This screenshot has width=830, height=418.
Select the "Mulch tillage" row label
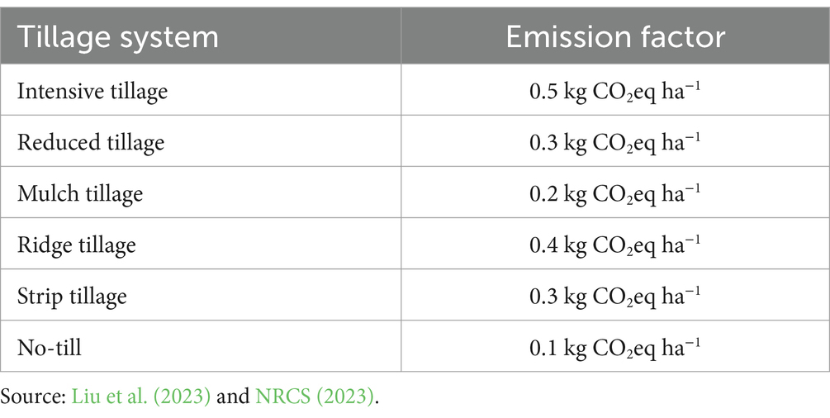[80, 193]
